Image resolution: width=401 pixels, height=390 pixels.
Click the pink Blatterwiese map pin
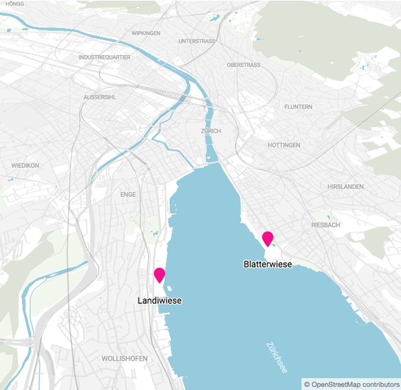tap(268, 239)
